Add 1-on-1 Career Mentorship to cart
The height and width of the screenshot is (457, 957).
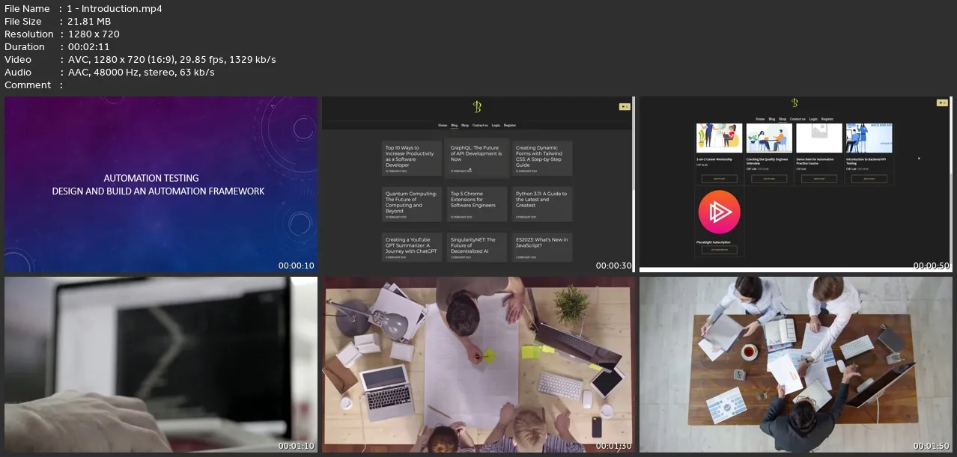[x=719, y=179]
